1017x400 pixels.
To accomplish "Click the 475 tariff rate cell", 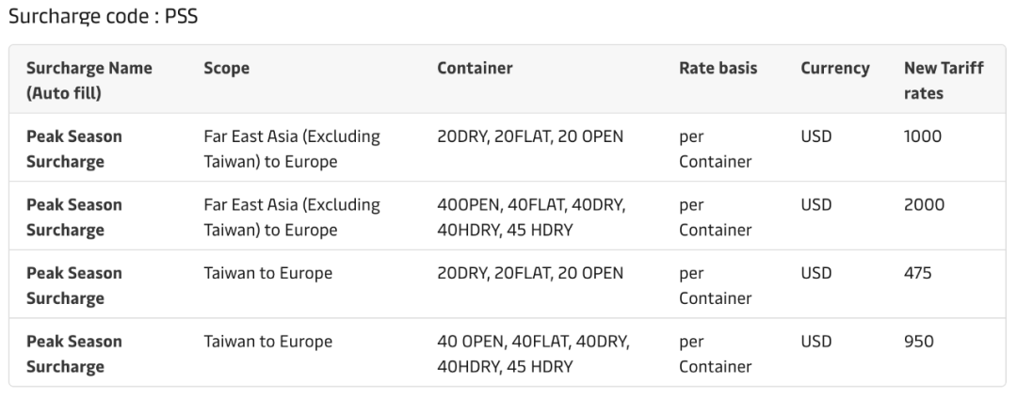I will pos(917,273).
